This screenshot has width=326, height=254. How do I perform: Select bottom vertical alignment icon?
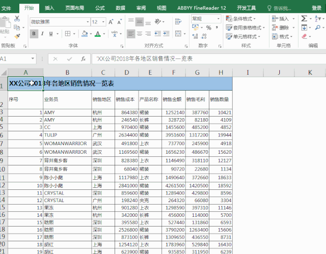[x=148, y=23]
